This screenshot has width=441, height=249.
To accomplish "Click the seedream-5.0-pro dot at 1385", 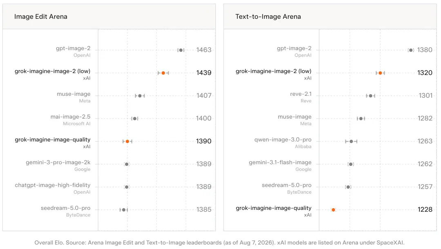I will pyautogui.click(x=124, y=210).
